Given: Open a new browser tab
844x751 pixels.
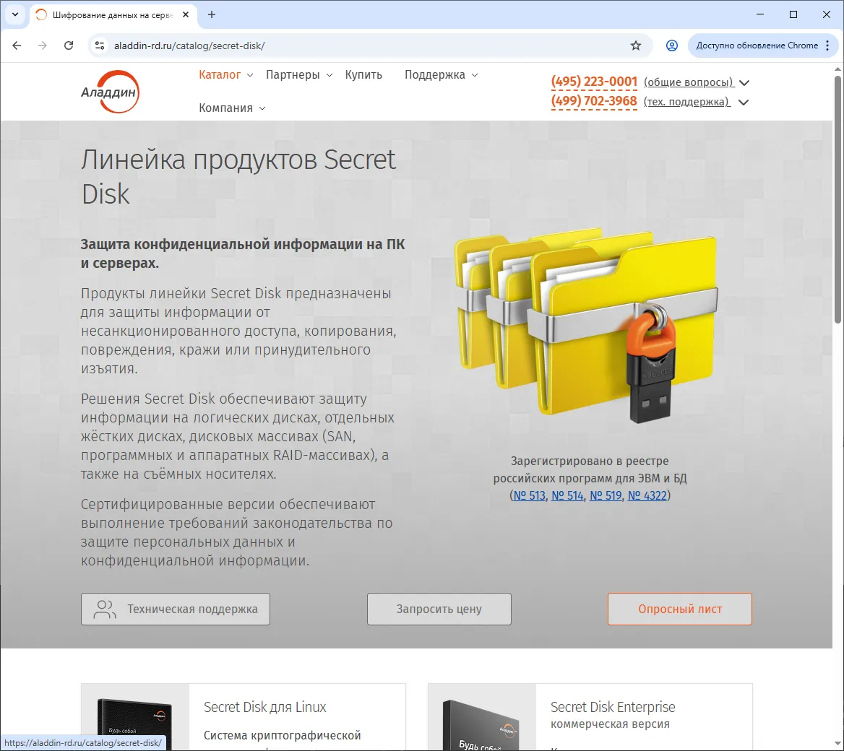Looking at the screenshot, I should click(212, 14).
